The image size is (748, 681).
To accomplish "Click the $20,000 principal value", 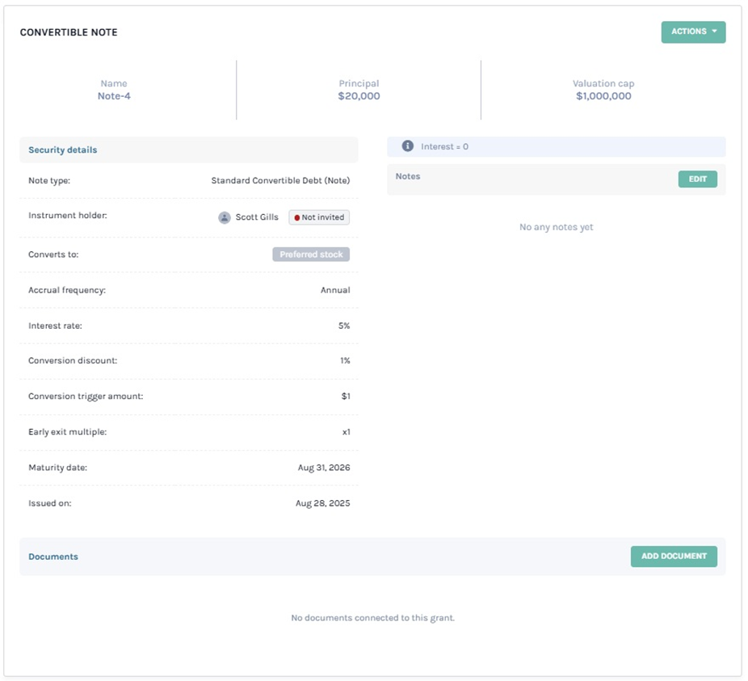I will [359, 96].
